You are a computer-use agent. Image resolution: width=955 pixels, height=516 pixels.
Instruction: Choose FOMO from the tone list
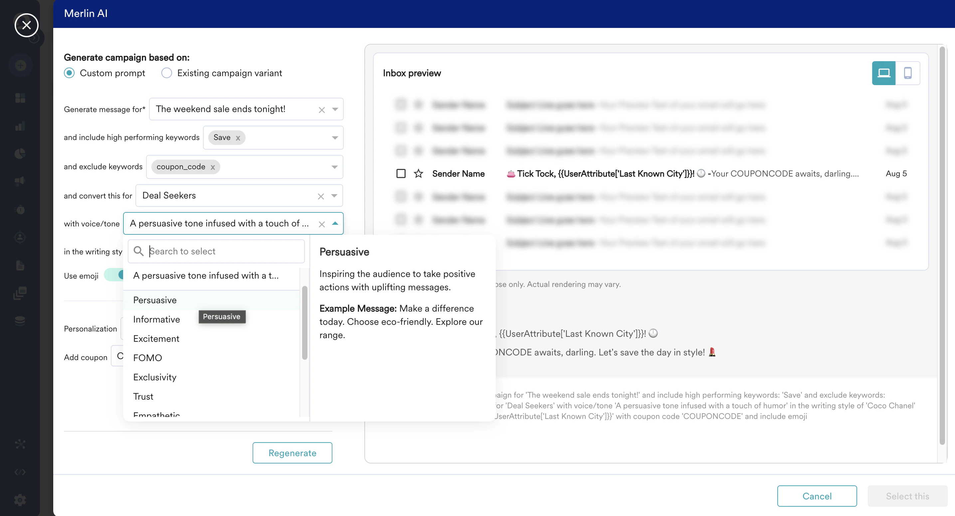147,357
